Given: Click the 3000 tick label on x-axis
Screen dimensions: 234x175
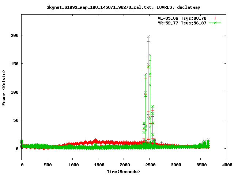Looking at the screenshot, I should (175, 165).
